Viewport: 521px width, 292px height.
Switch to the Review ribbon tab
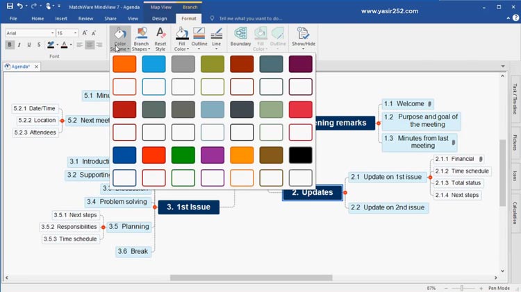(85, 19)
